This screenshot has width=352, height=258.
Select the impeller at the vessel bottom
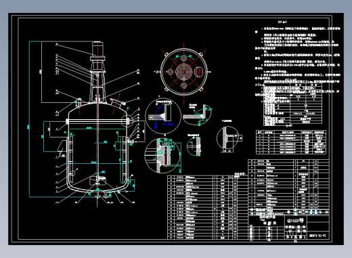click(98, 181)
